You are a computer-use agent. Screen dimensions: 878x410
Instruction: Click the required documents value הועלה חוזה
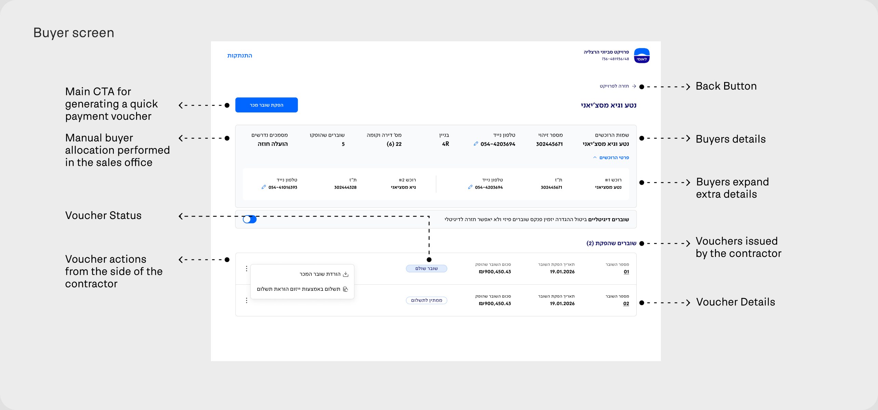tap(272, 144)
